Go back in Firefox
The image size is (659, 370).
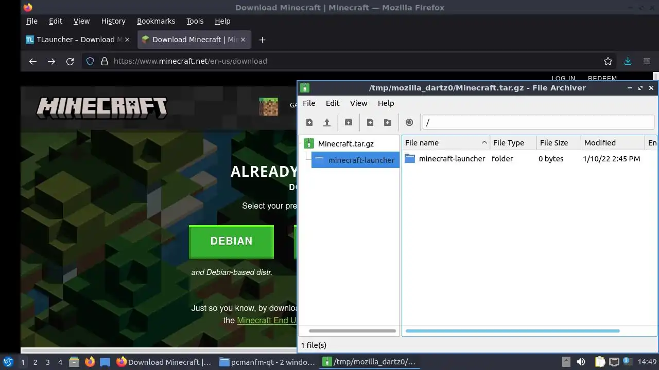click(33, 61)
